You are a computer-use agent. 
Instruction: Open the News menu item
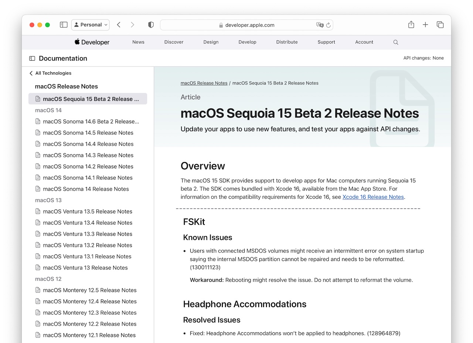coord(138,42)
